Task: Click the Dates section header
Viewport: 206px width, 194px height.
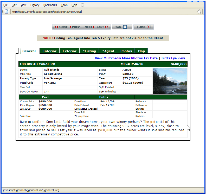Action: point(104,97)
